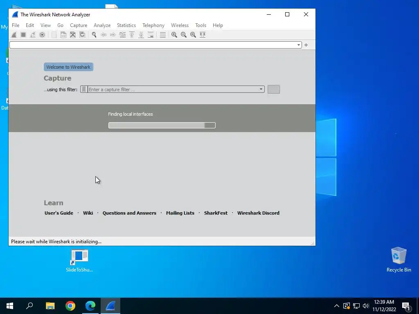Open the Edit menu

pos(29,25)
